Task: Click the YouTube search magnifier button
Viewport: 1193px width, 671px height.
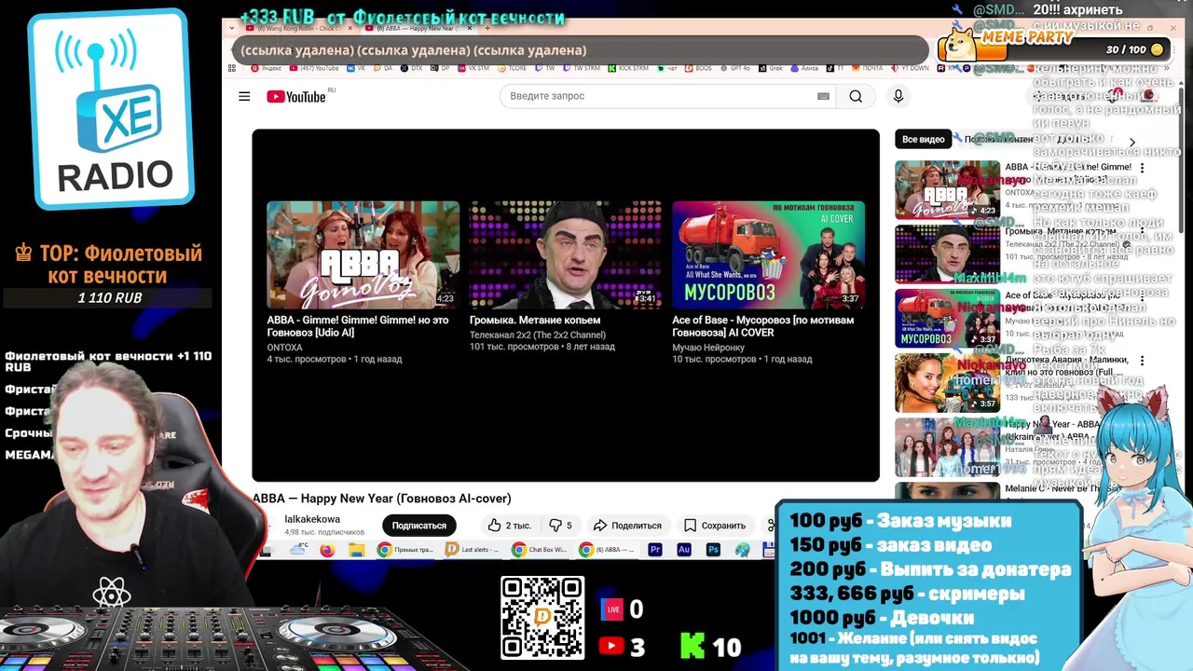Action: coord(856,96)
